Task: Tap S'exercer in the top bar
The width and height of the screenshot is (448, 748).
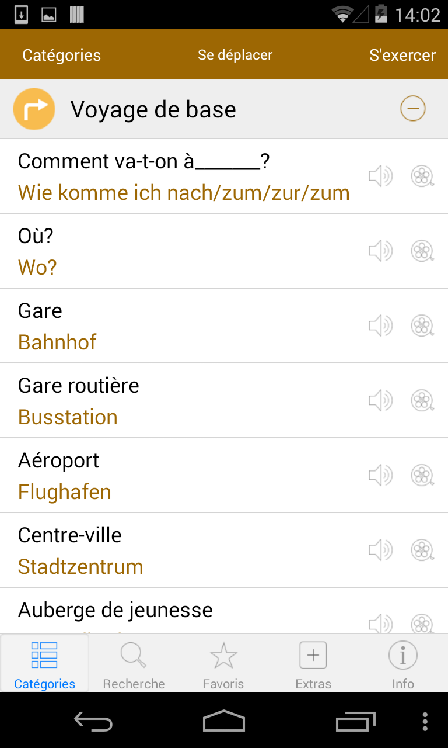Action: point(402,56)
